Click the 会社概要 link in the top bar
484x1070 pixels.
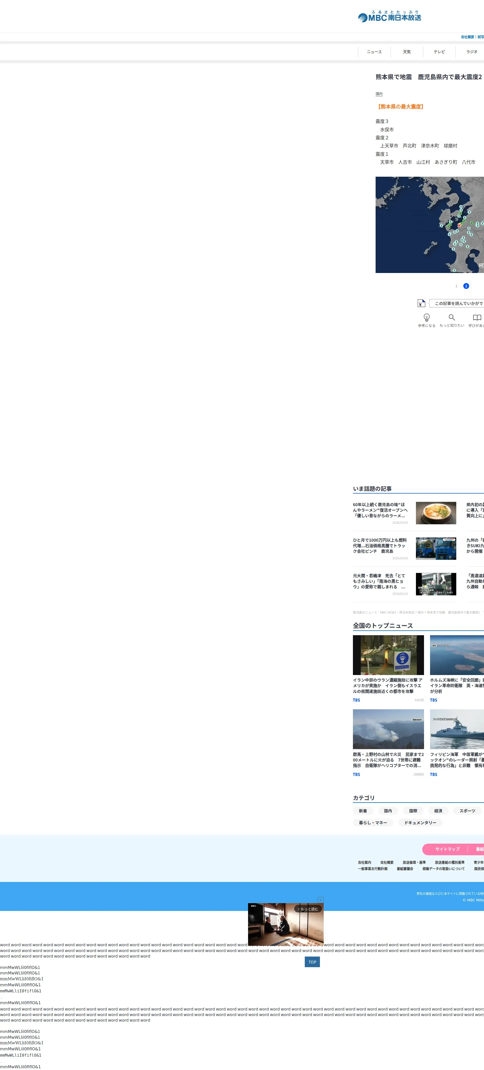point(467,37)
